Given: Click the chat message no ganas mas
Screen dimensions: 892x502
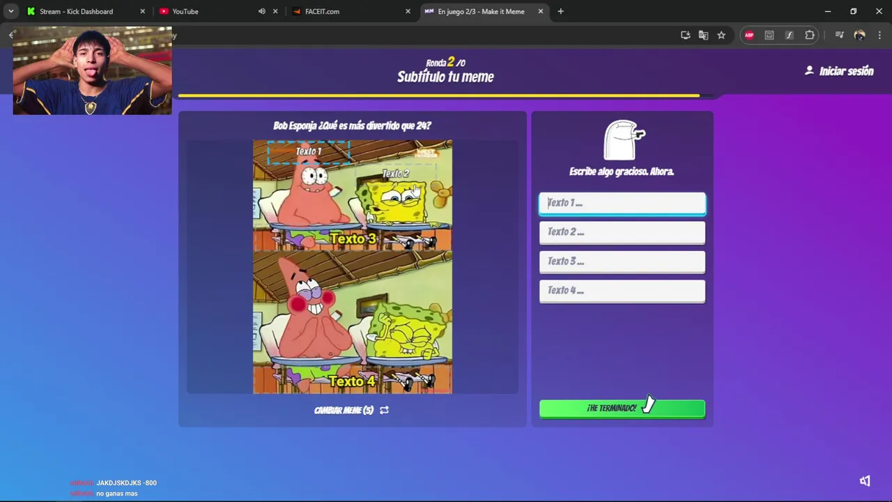Looking at the screenshot, I should 117,494.
